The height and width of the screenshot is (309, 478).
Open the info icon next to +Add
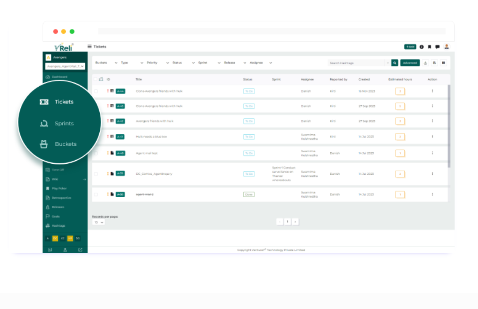point(422,47)
